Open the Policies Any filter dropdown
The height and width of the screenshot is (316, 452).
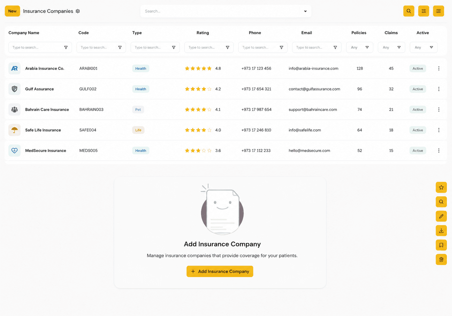coord(359,47)
